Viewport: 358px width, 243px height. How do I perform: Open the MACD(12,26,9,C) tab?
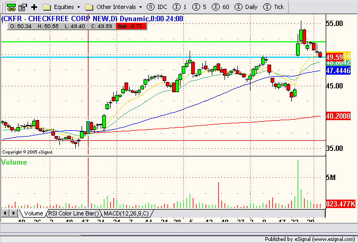126,213
